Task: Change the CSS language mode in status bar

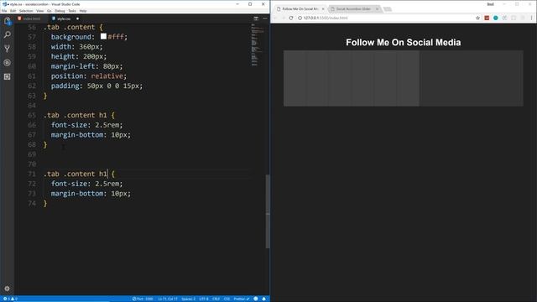Action: click(x=227, y=299)
